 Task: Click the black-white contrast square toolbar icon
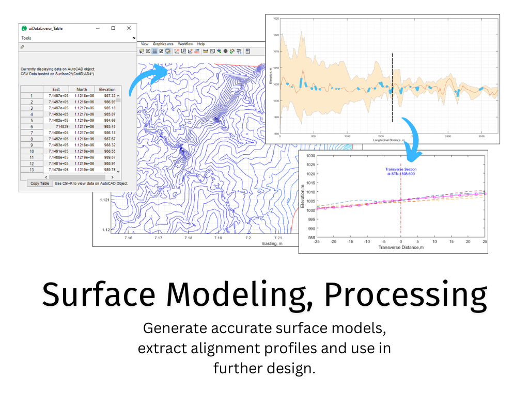point(161,51)
